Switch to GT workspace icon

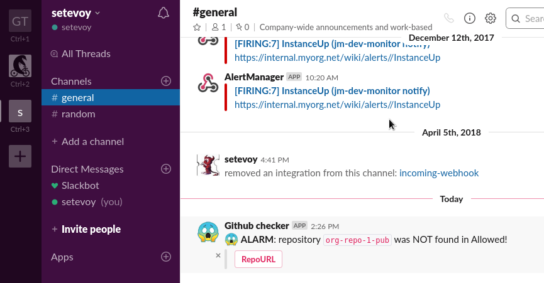[20, 21]
